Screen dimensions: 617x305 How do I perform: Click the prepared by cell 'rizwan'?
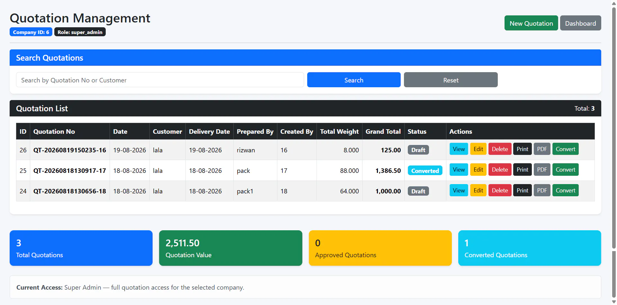[255, 150]
